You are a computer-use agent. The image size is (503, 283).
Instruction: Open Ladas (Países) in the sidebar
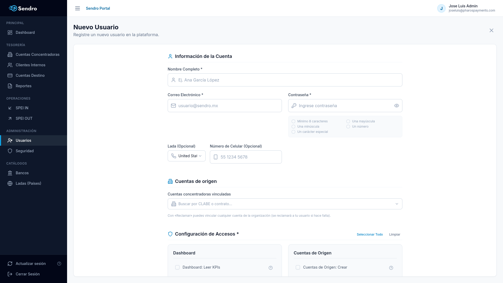[34, 183]
